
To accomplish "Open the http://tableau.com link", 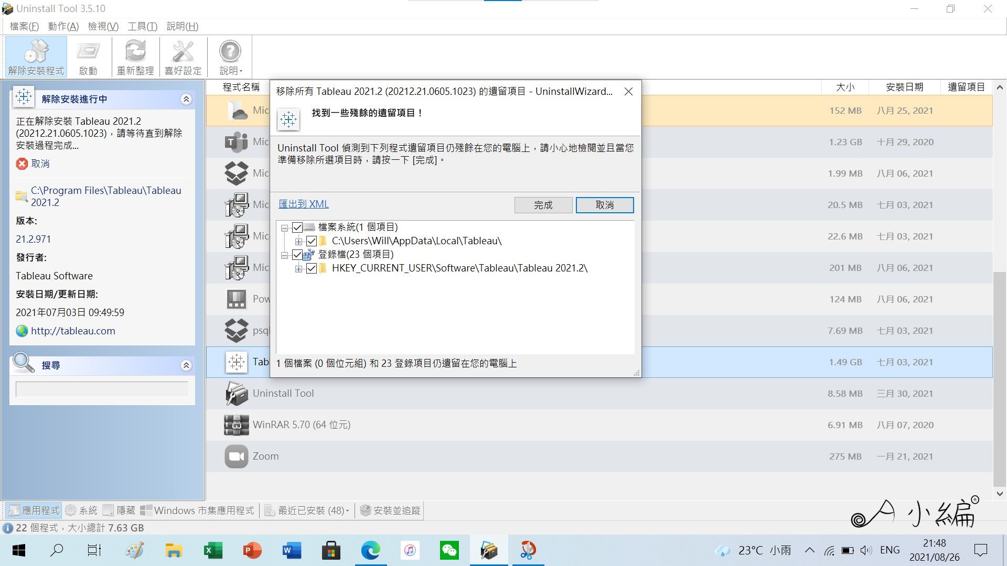I will [x=73, y=331].
